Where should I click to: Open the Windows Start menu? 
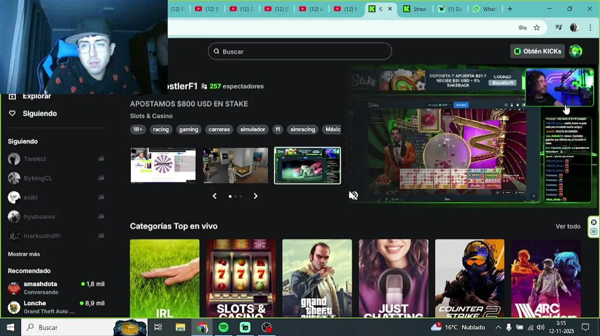click(10, 327)
